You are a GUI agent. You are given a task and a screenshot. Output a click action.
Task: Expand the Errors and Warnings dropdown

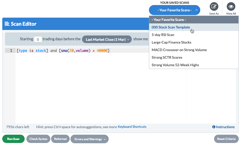point(90,139)
